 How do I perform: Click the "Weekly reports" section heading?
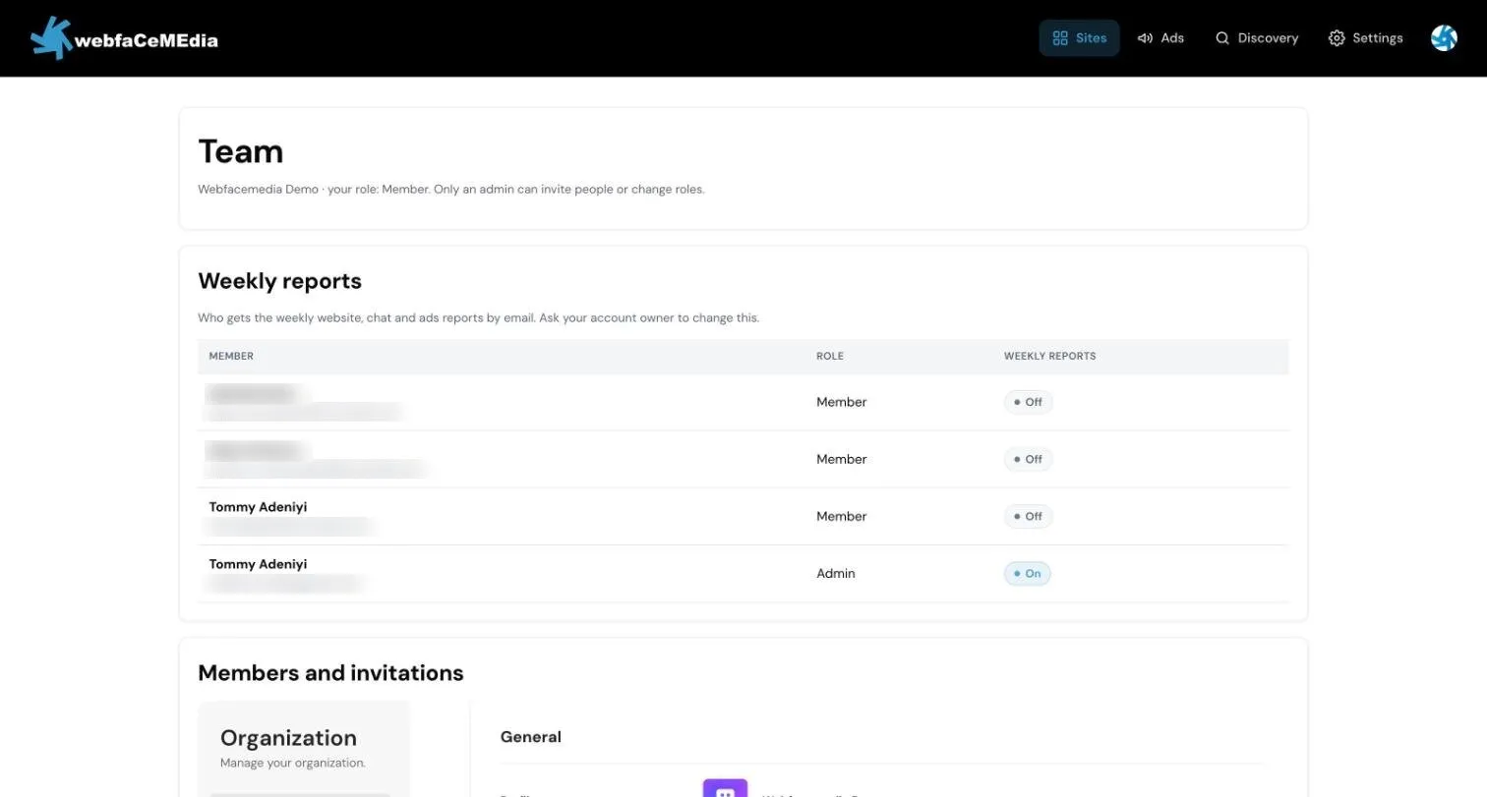[280, 281]
